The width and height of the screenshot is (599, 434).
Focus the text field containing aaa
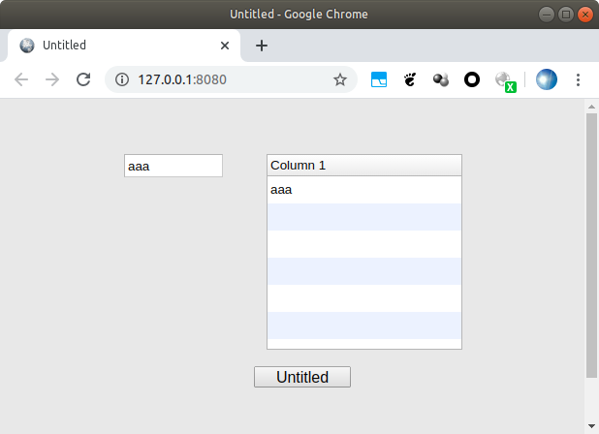173,166
